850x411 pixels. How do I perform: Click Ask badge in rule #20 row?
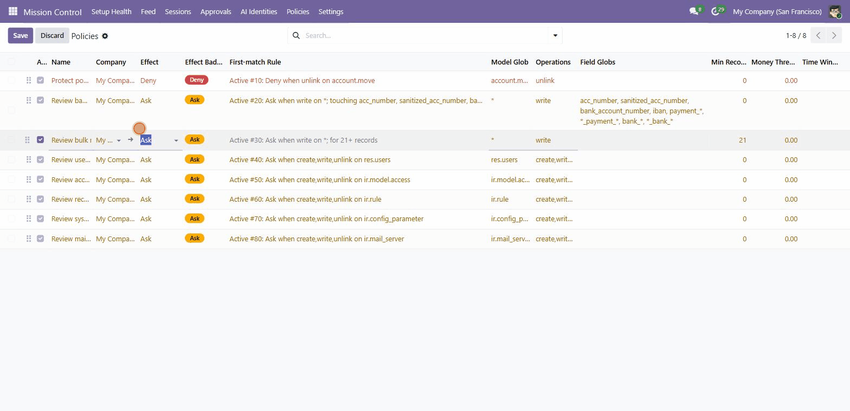[x=195, y=100]
